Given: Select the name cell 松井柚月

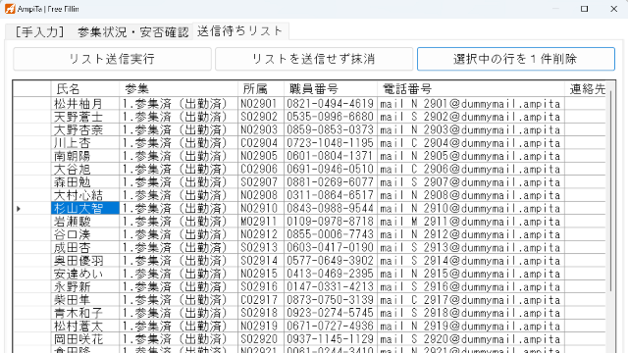Looking at the screenshot, I should [85, 104].
